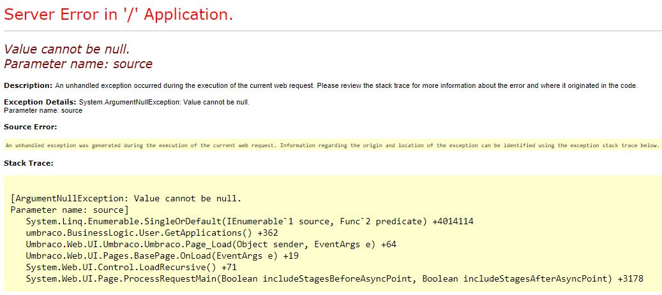Click the "Source Error:" label

pyautogui.click(x=31, y=127)
